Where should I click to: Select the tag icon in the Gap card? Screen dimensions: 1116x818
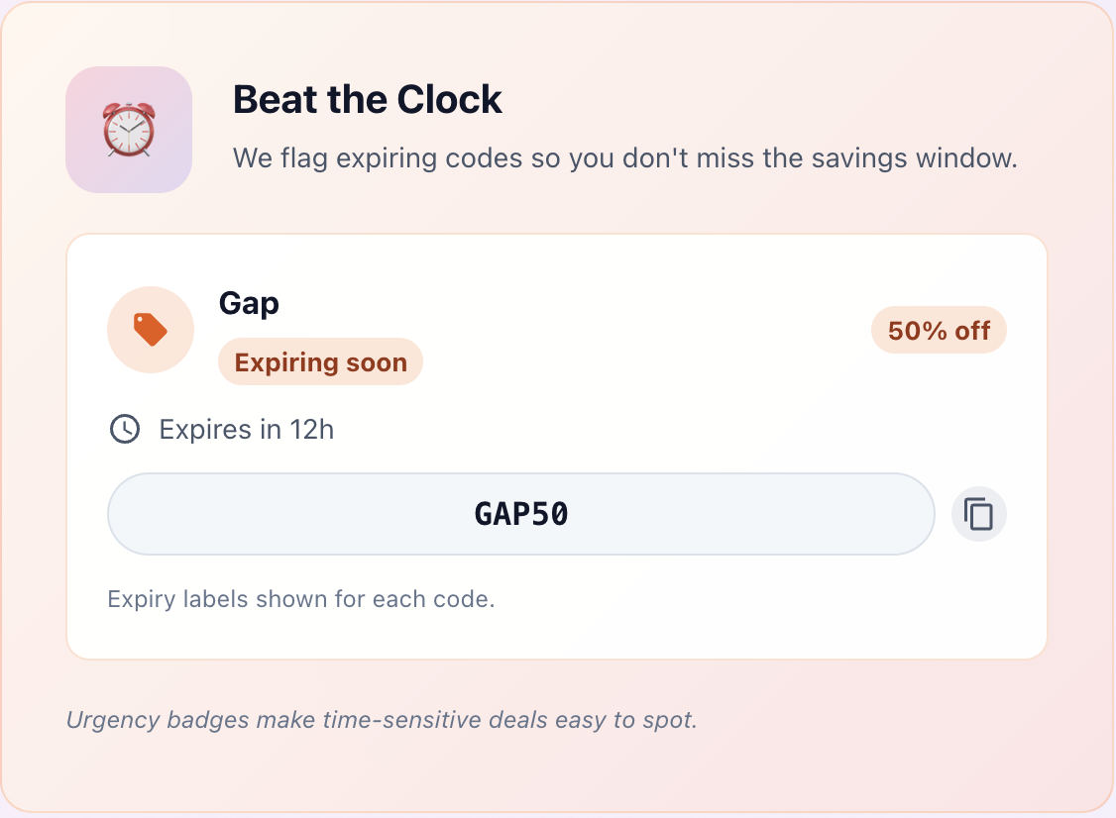(150, 330)
